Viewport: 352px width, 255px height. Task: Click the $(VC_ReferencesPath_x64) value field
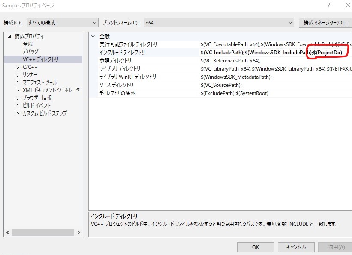(x=276, y=61)
